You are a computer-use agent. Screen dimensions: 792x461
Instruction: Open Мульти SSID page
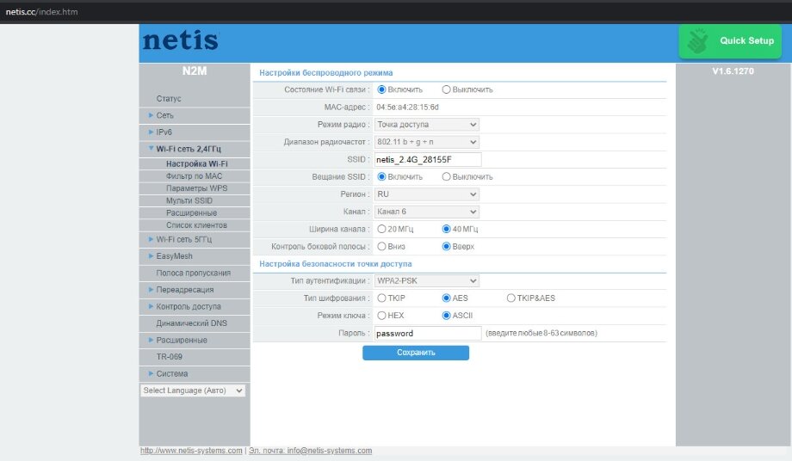click(195, 200)
